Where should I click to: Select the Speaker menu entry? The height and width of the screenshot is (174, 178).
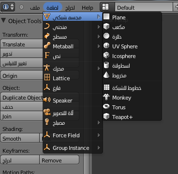[73, 101]
